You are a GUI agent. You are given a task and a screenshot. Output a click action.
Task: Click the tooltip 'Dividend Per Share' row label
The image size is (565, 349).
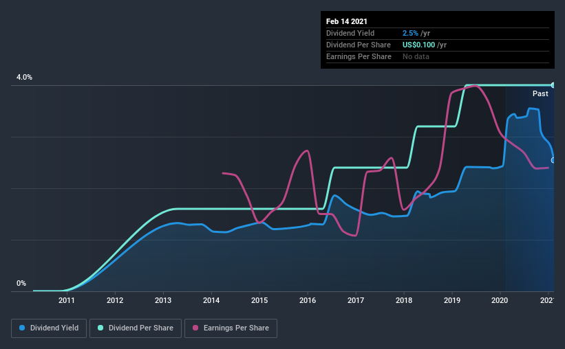(x=358, y=45)
